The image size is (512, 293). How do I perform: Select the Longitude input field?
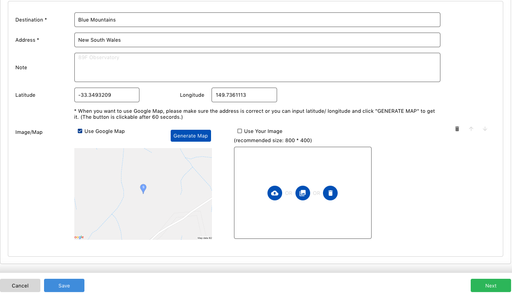pyautogui.click(x=244, y=95)
